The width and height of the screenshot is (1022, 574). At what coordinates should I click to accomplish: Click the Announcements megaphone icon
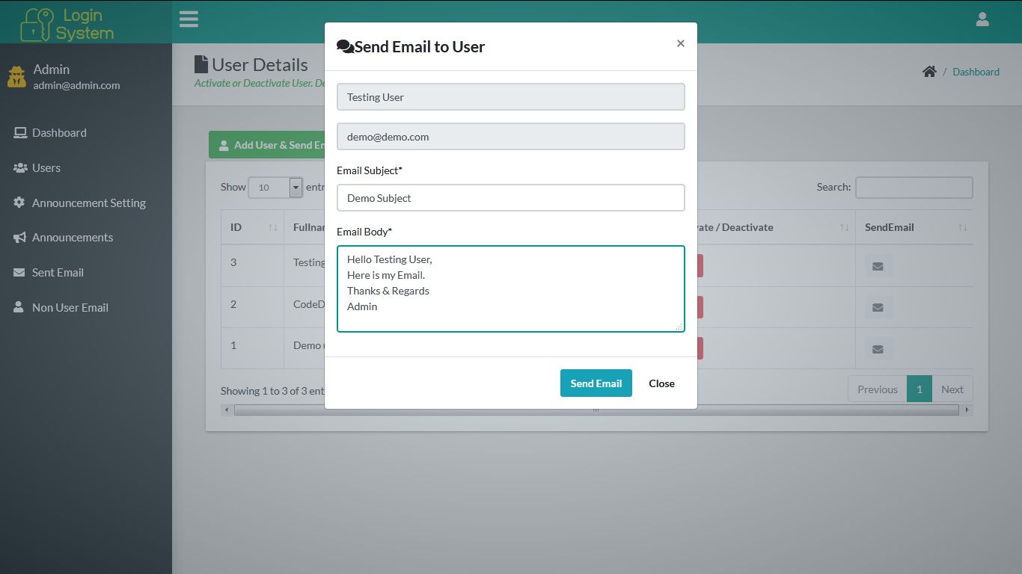20,237
